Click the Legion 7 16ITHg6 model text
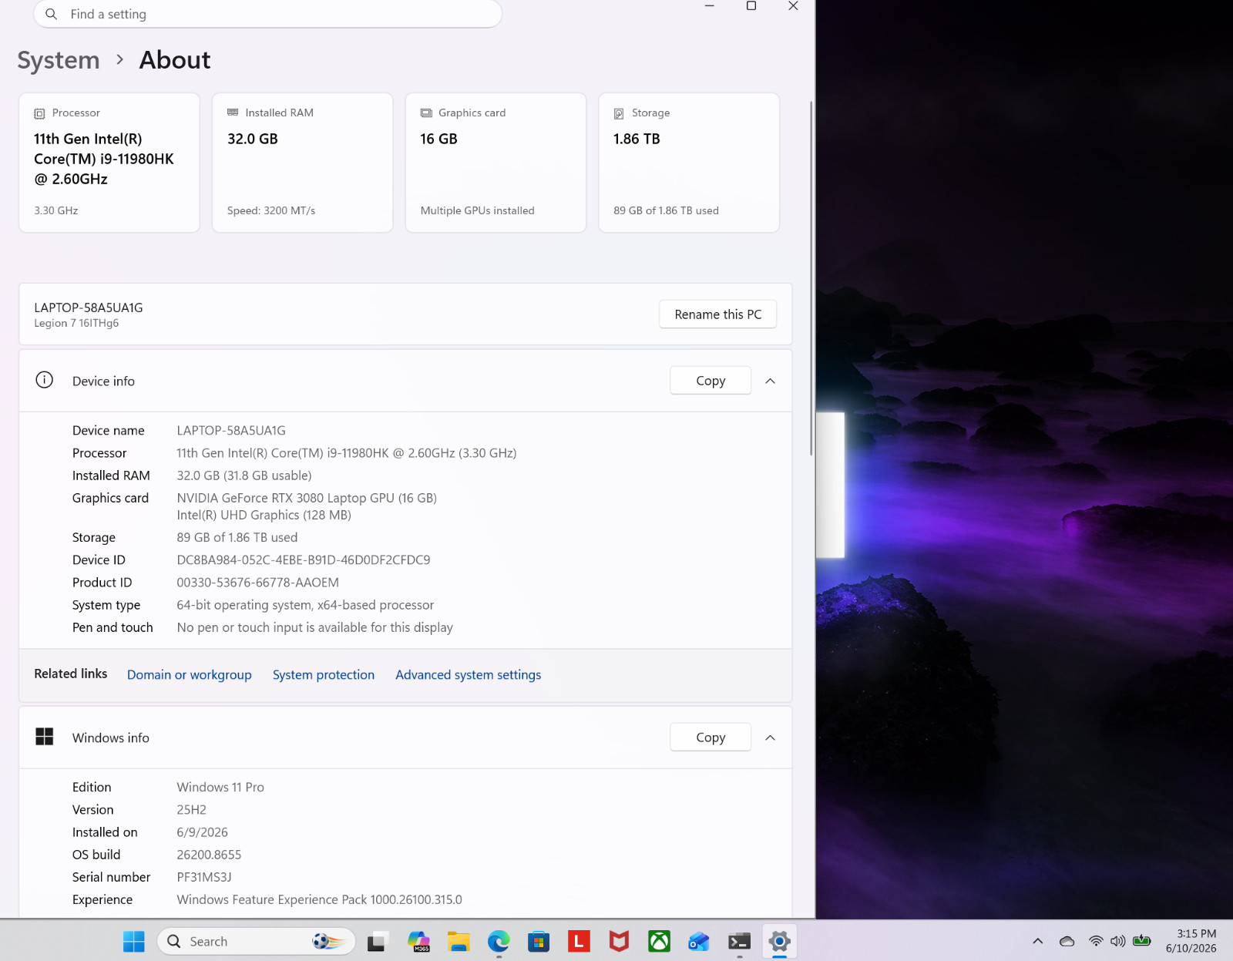 tap(76, 323)
